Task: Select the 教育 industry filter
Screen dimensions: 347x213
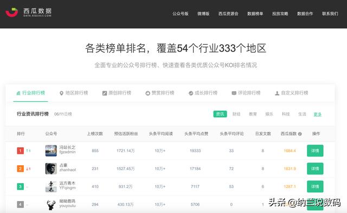Action: click(x=253, y=114)
